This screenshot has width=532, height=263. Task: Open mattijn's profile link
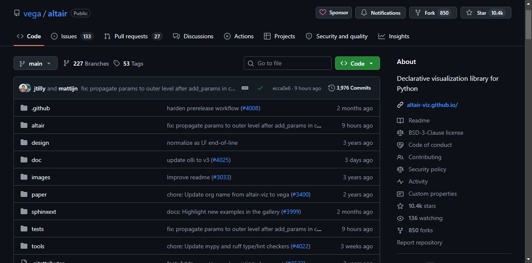pyautogui.click(x=68, y=88)
